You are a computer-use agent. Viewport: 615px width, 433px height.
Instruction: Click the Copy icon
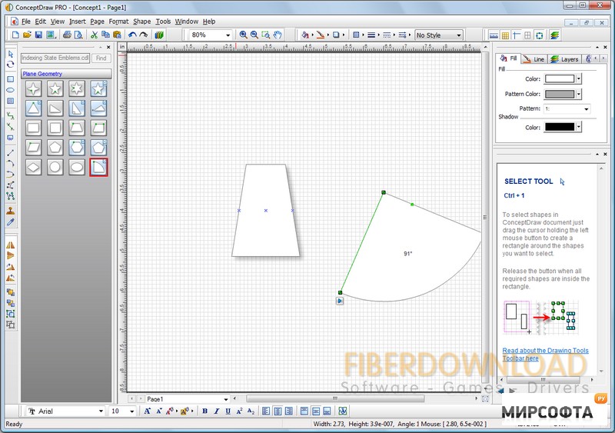[105, 35]
